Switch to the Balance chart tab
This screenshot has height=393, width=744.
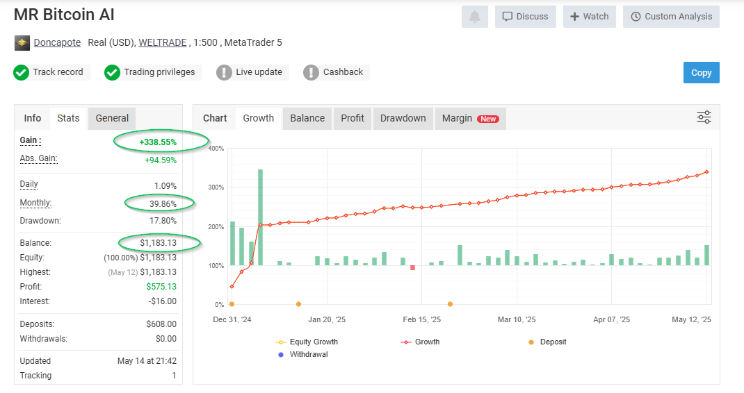(307, 118)
